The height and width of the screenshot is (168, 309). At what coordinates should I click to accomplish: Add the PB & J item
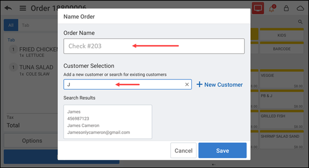click(x=282, y=99)
